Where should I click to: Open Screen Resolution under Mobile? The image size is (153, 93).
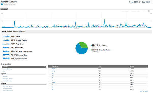8,91
